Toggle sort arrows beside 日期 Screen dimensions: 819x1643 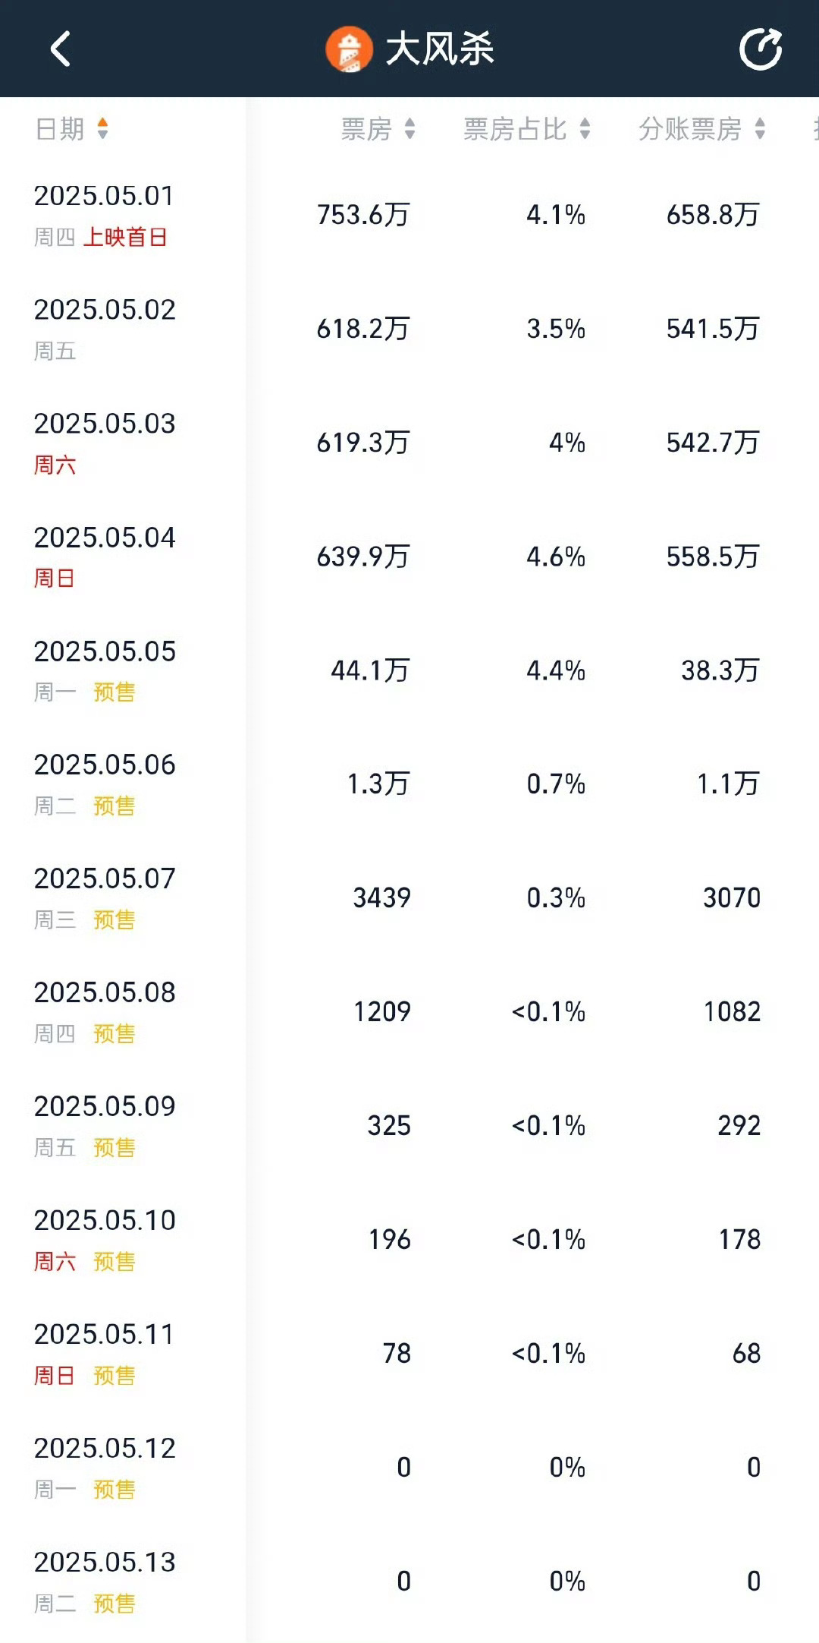tap(102, 129)
